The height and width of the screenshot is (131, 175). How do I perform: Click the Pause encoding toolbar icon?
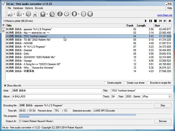pos(83,14)
